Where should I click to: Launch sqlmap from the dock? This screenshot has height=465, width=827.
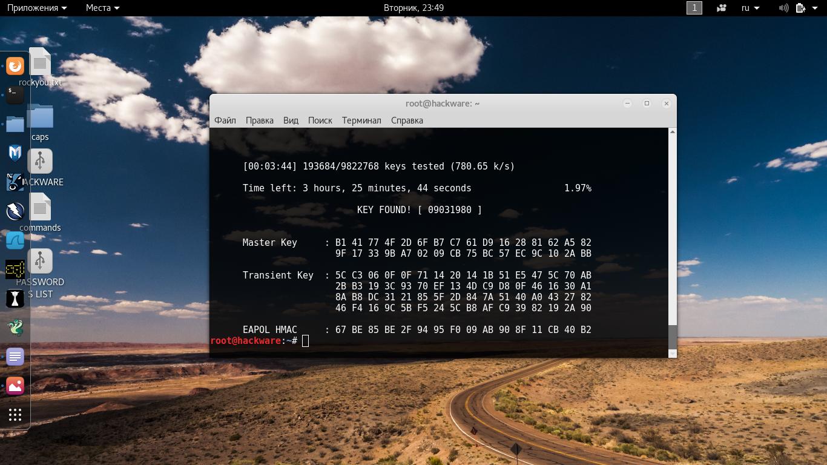click(15, 269)
